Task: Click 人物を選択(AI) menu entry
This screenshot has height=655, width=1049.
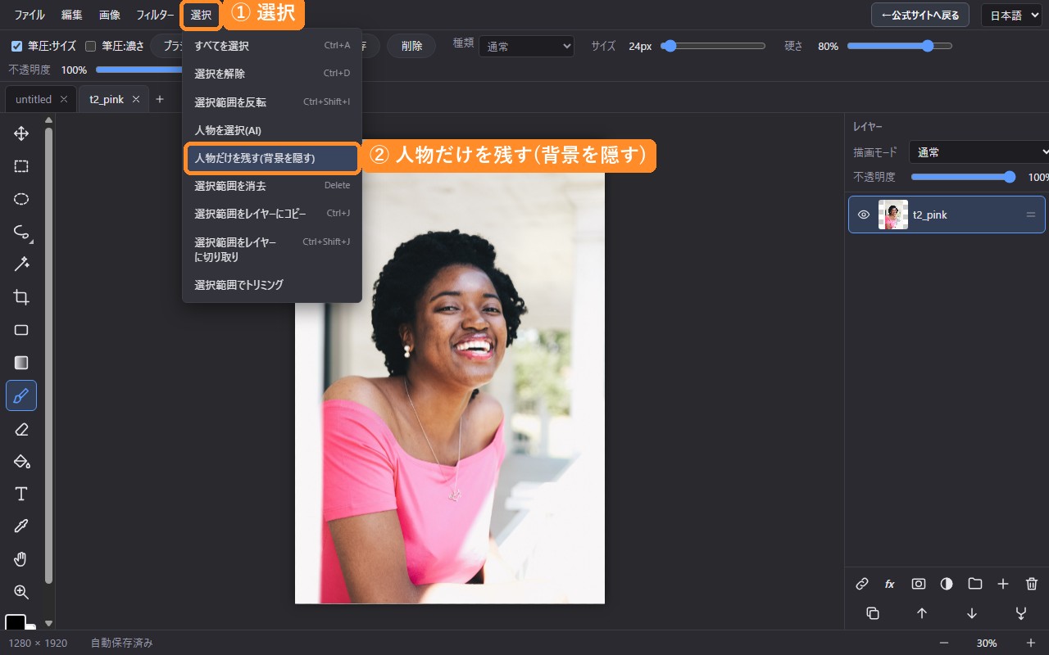Action: [x=272, y=130]
